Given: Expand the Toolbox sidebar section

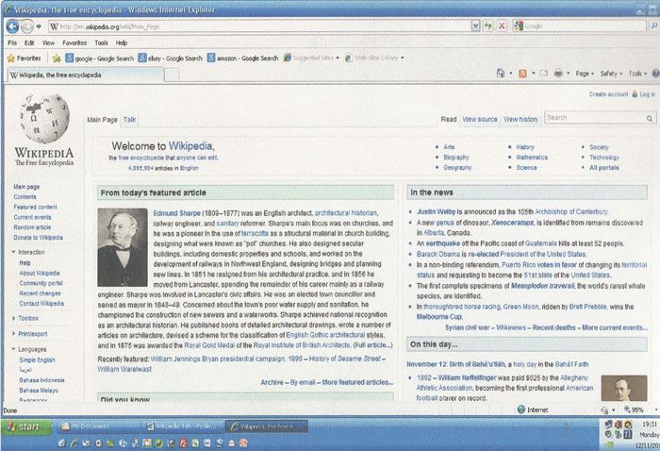Looking at the screenshot, I should [13, 318].
